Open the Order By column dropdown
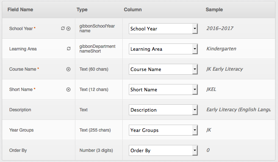278x162 pixels. click(x=163, y=150)
